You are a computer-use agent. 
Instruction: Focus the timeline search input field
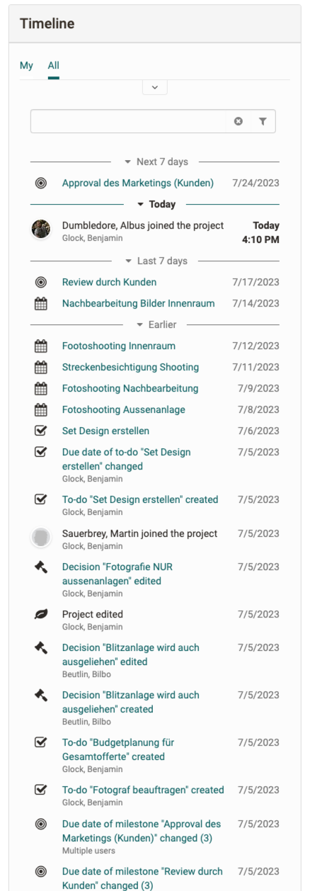(x=131, y=122)
